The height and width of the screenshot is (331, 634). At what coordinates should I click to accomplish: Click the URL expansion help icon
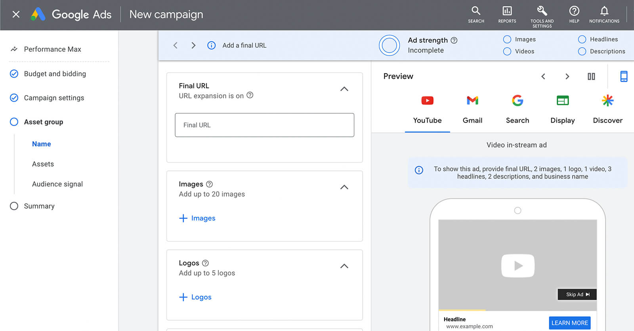250,95
